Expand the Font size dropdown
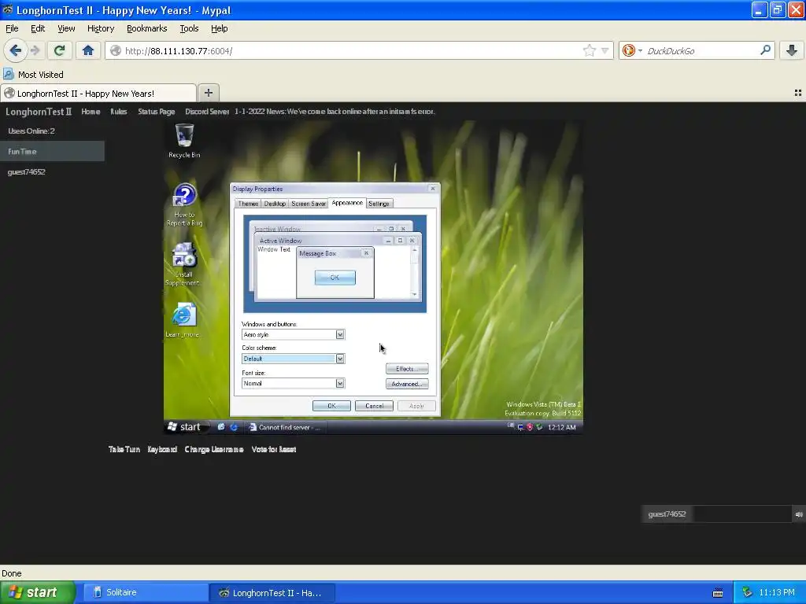This screenshot has height=604, width=806. [x=340, y=383]
